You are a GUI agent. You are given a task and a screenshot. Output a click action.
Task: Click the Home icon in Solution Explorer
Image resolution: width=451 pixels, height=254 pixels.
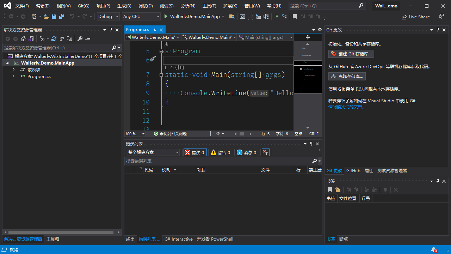(x=23, y=39)
